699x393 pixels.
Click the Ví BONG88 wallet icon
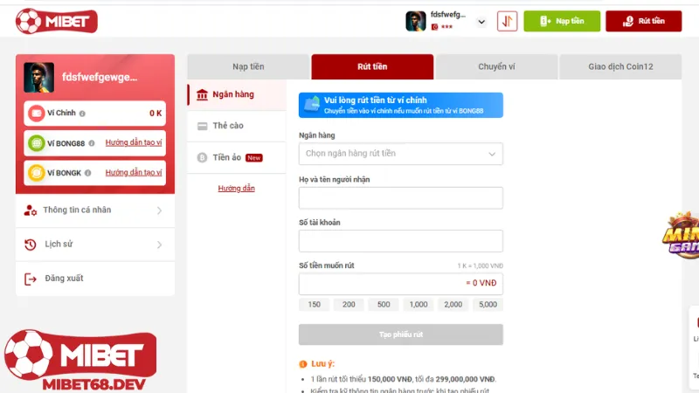point(37,143)
